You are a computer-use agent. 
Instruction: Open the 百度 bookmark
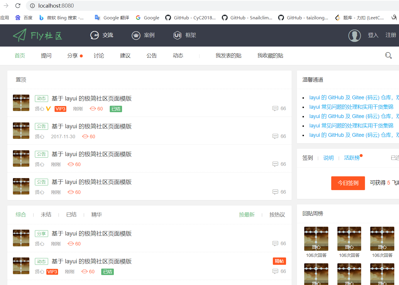pos(24,18)
